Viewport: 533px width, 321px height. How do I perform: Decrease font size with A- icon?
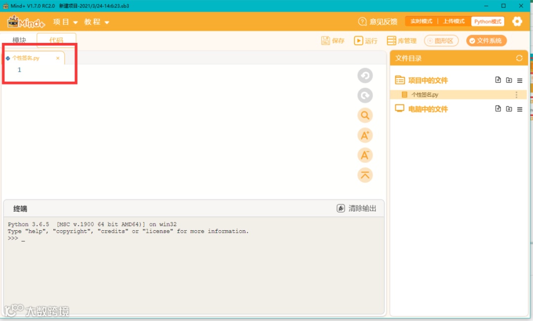click(x=365, y=155)
